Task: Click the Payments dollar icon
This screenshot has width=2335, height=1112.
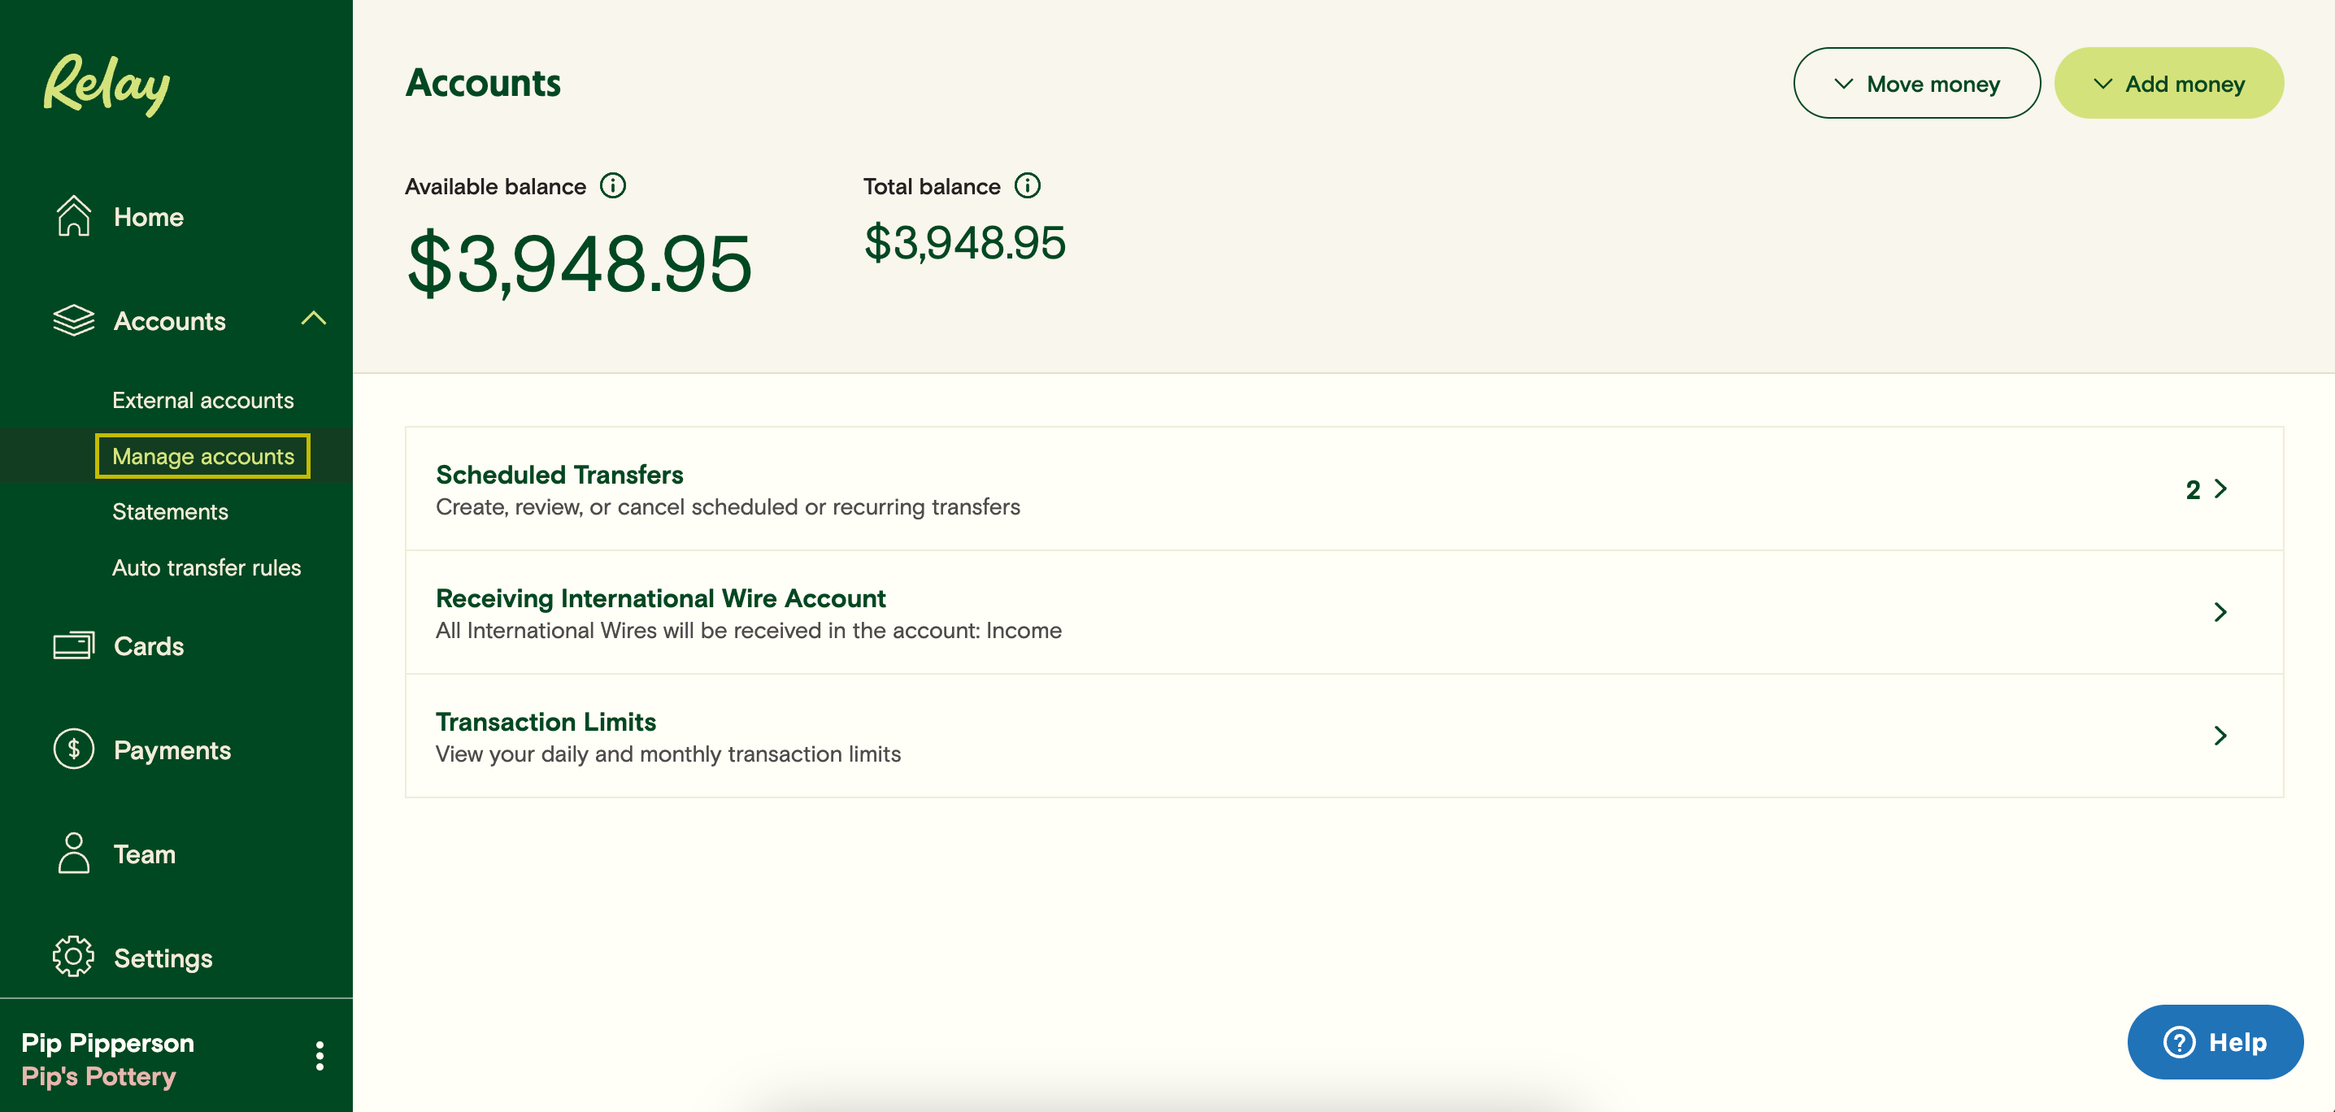Action: (x=73, y=749)
